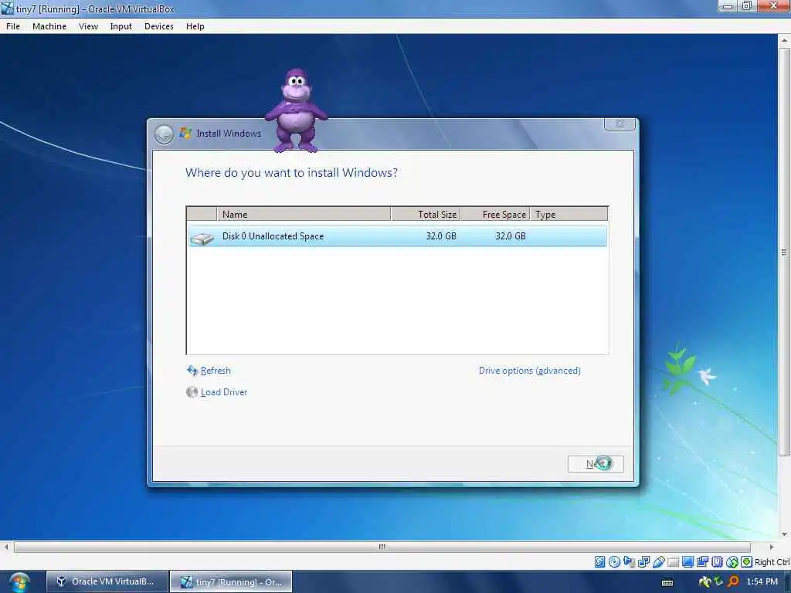Screen dimensions: 791x593
Task: Open the Devices menu
Action: click(159, 26)
